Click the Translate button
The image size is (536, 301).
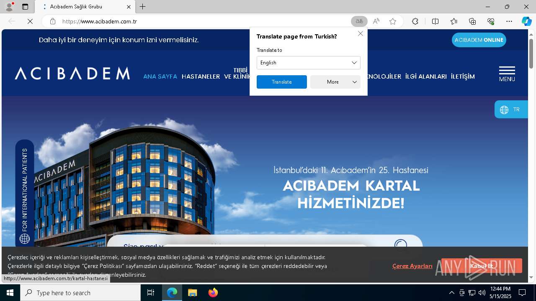click(281, 82)
